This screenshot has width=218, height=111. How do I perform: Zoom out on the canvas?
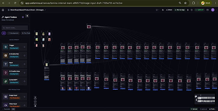[35, 100]
